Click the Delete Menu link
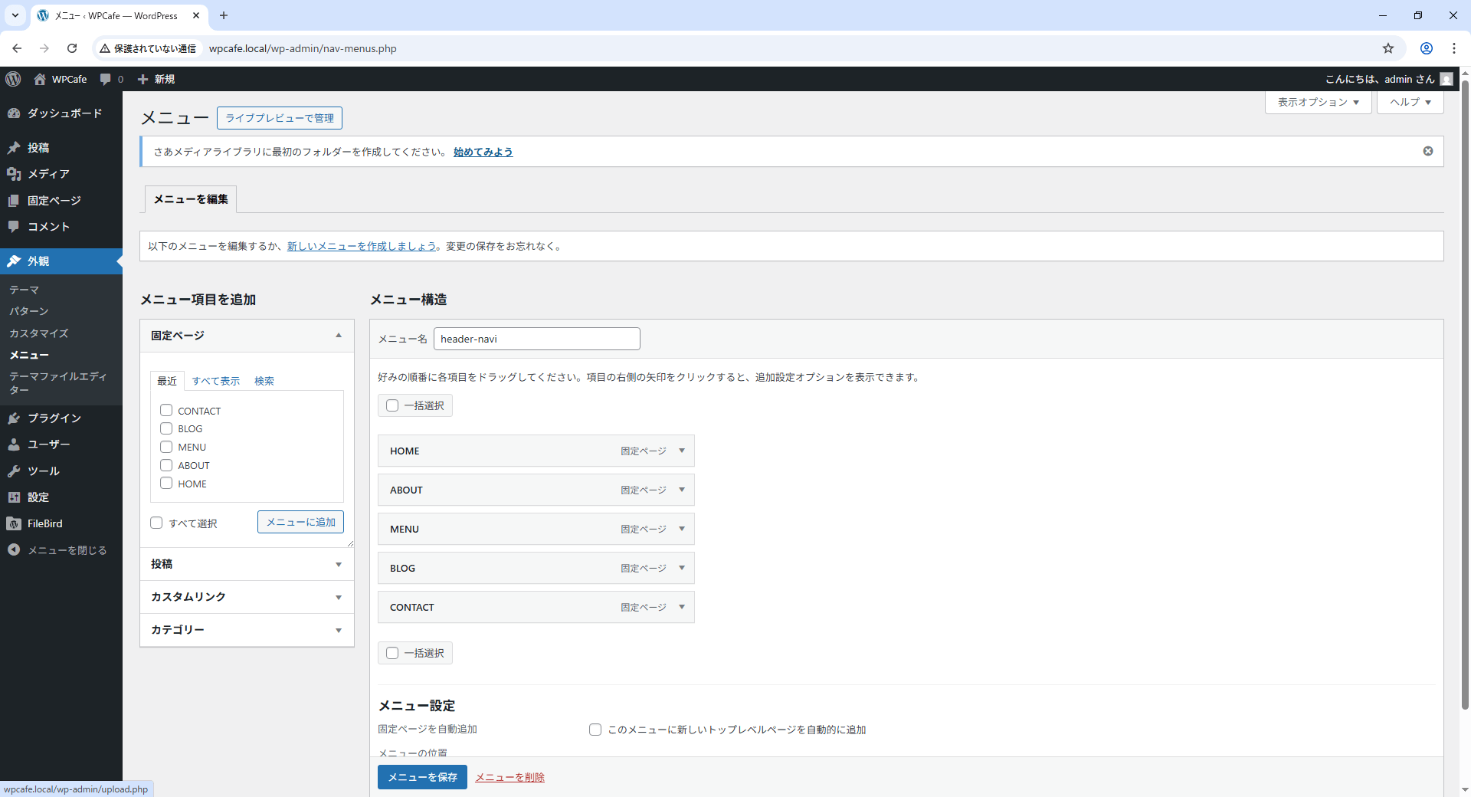This screenshot has height=797, width=1471. [509, 777]
